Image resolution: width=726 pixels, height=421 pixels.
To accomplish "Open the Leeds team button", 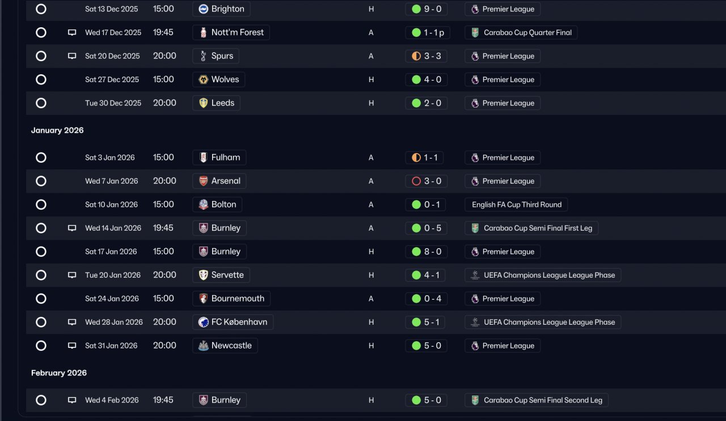I will click(x=217, y=103).
